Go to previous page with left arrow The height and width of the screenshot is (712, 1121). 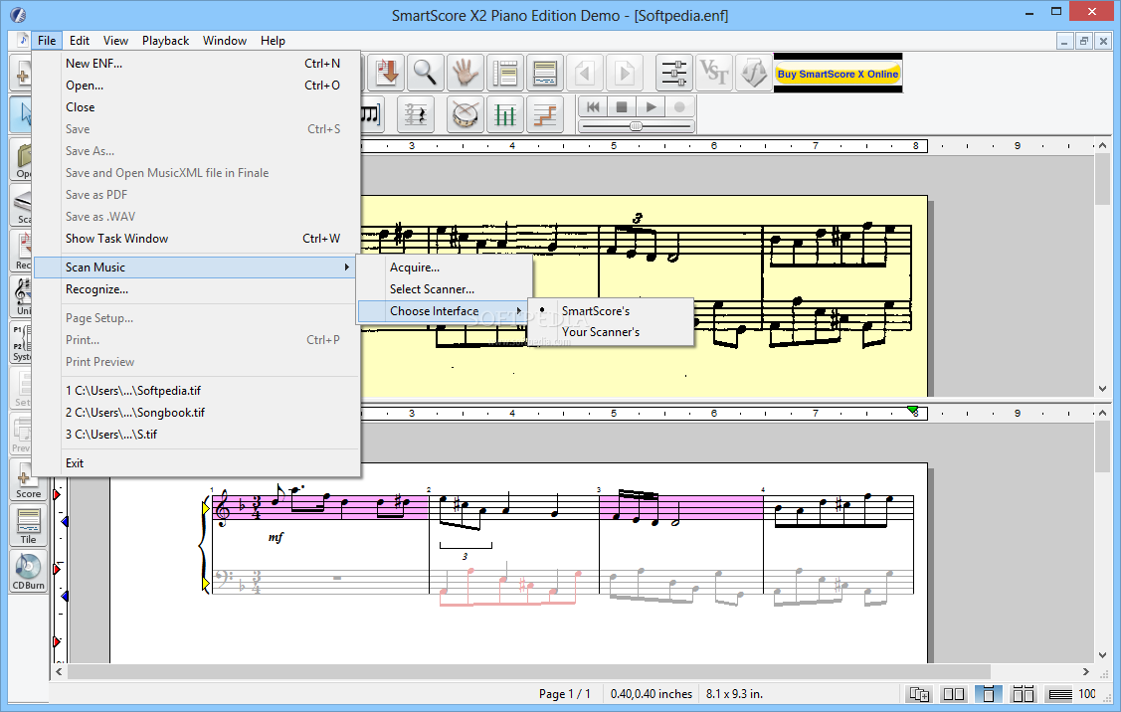pyautogui.click(x=586, y=73)
